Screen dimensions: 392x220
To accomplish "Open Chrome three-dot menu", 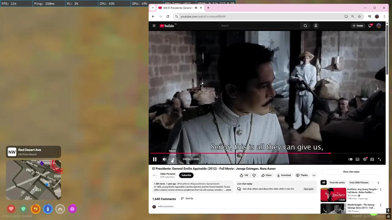I will click(384, 16).
